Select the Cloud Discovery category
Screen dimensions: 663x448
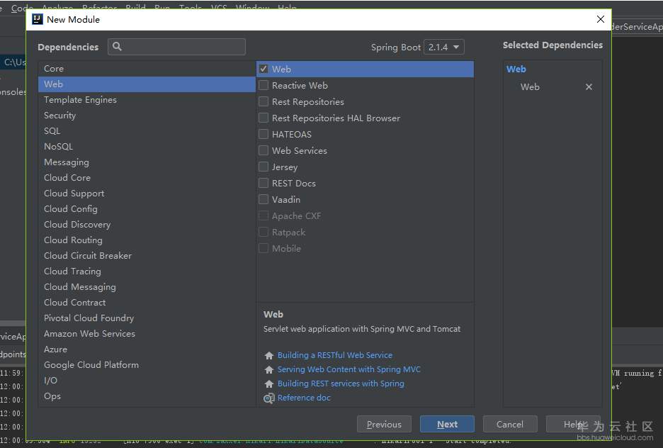147,225
